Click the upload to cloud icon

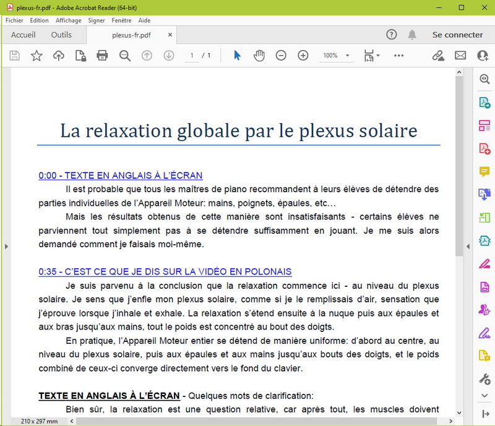point(58,56)
